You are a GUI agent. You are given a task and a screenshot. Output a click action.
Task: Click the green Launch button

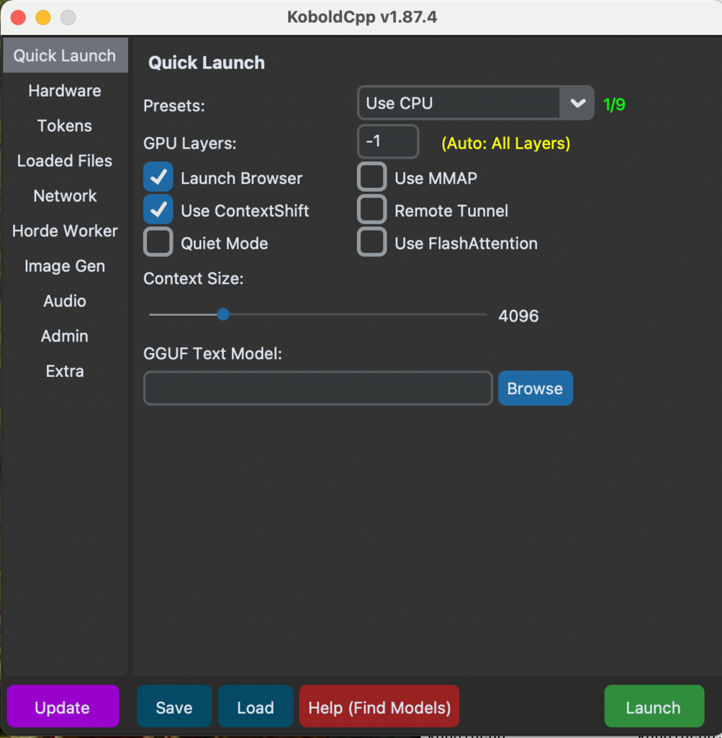pyautogui.click(x=654, y=706)
